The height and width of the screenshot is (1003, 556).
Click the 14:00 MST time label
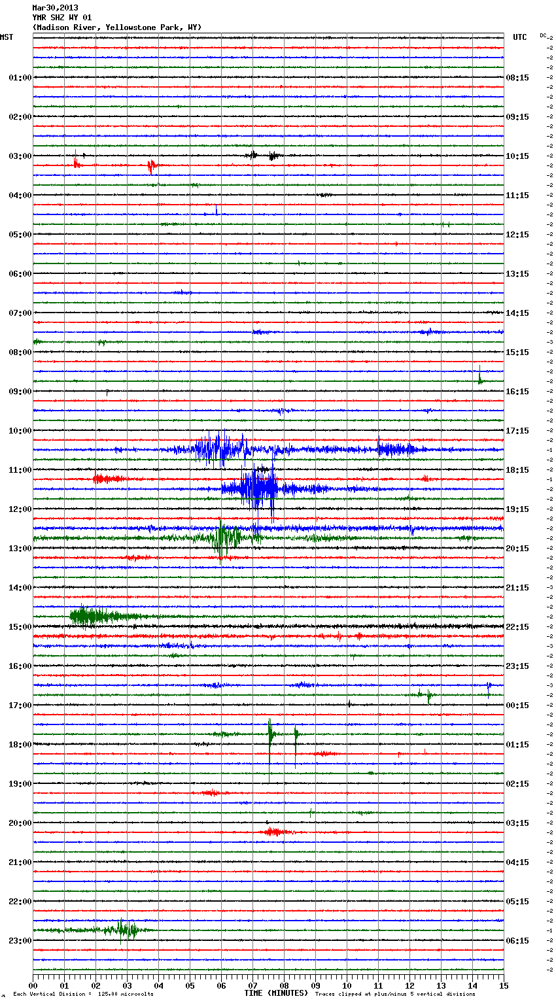pos(20,588)
